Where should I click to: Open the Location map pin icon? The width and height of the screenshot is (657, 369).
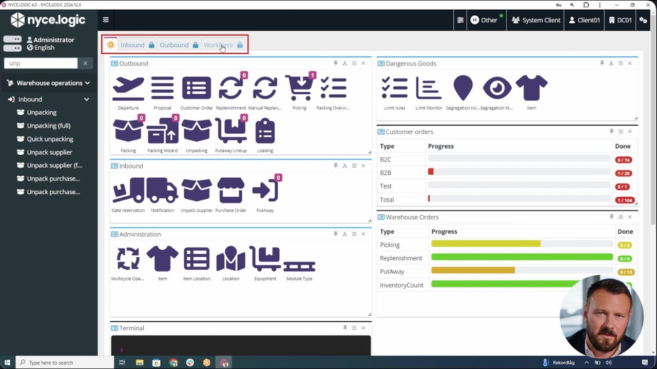click(230, 259)
